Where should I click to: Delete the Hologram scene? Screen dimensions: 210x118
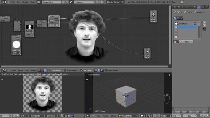pyautogui.click(x=102, y=2)
